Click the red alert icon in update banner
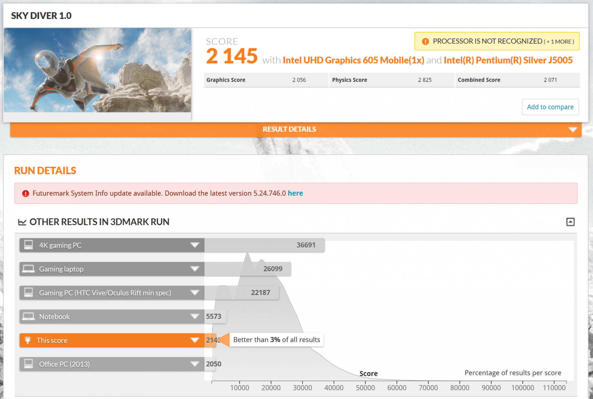This screenshot has width=593, height=399. coord(26,193)
